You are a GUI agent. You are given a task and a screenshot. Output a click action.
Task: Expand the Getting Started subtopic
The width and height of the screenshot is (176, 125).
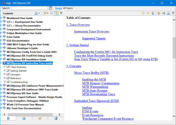(5, 70)
